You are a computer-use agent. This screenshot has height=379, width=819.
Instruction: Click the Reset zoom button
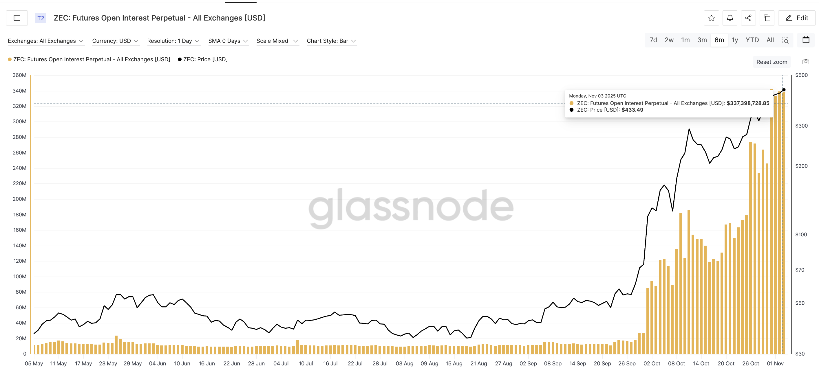[x=772, y=62]
